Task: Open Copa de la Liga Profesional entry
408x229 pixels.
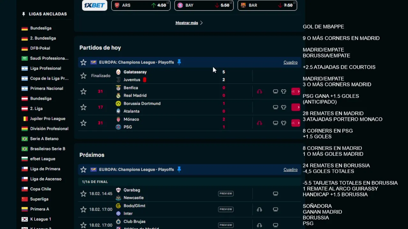Action: [x=49, y=79]
